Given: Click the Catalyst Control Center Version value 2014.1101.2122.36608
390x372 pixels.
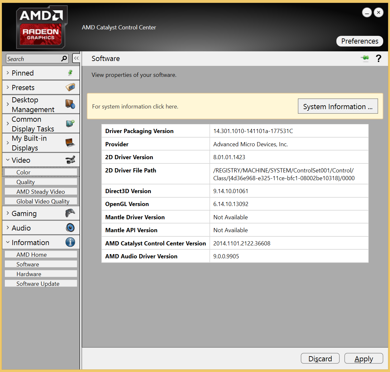Looking at the screenshot, I should pos(242,243).
